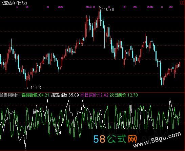185x151 pixels.
Task: Click the red divider between price chart and indicator
Action: (92, 92)
